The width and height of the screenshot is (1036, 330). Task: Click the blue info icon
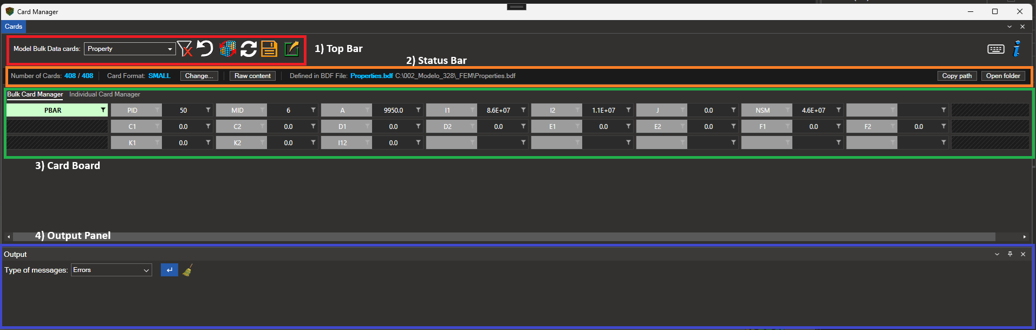1017,48
